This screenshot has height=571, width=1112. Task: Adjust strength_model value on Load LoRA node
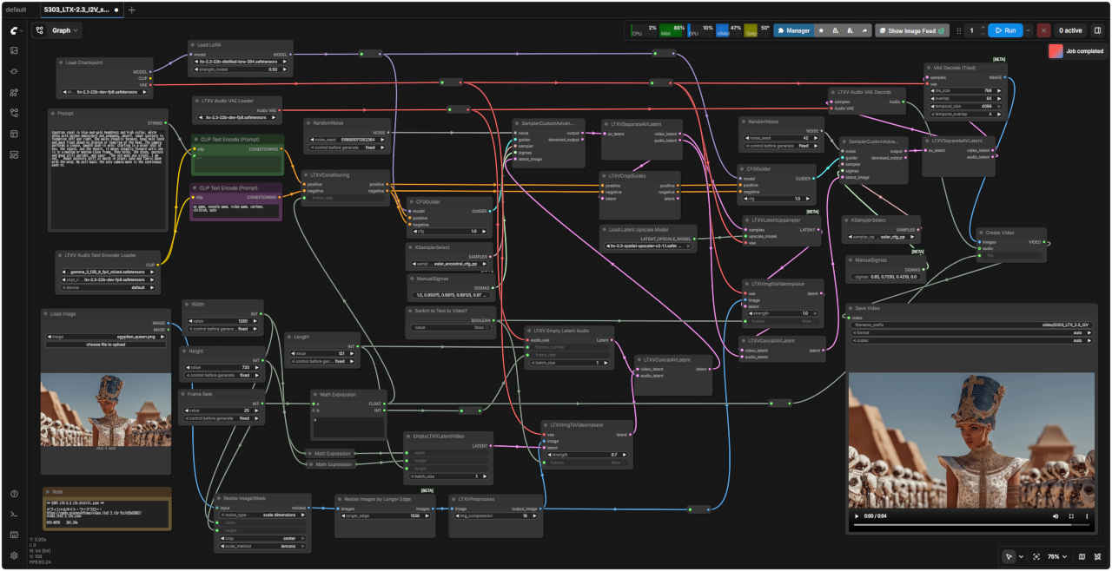click(x=241, y=69)
